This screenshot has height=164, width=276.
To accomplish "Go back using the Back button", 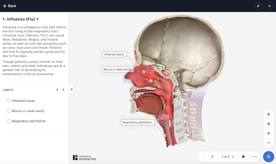I will click(x=10, y=6).
